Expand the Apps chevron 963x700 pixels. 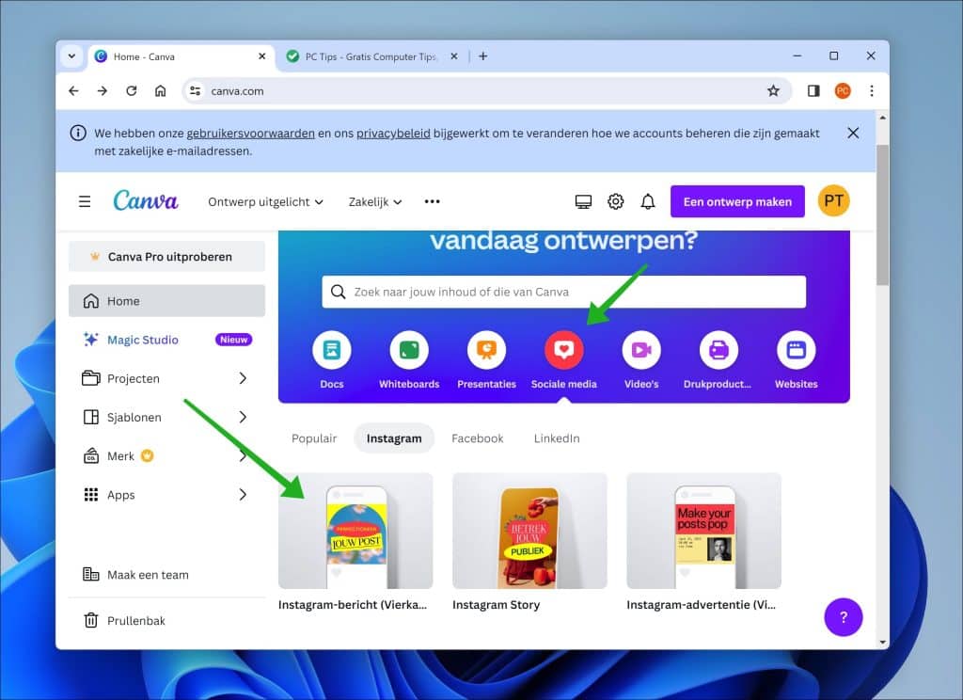(244, 494)
